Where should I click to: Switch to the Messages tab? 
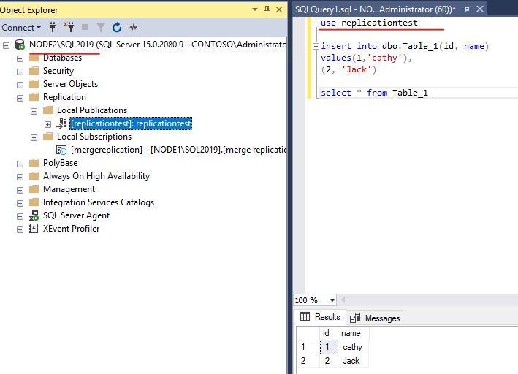pos(375,318)
